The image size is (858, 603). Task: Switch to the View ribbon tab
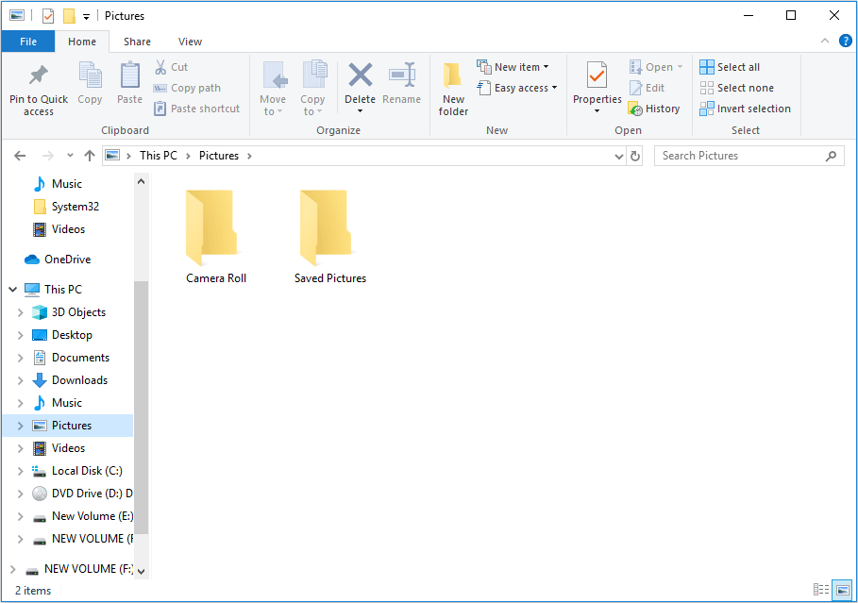coord(190,42)
